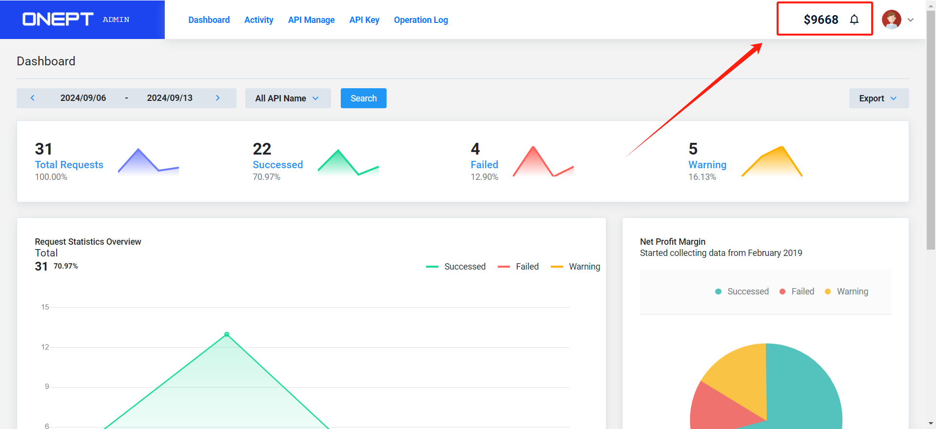Toggle Successed series in Request Statistics legend
Image resolution: width=936 pixels, height=429 pixels.
click(456, 267)
